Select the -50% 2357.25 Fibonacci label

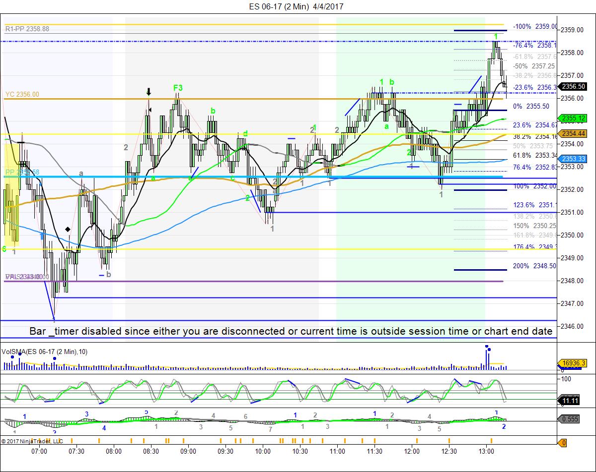click(x=535, y=66)
